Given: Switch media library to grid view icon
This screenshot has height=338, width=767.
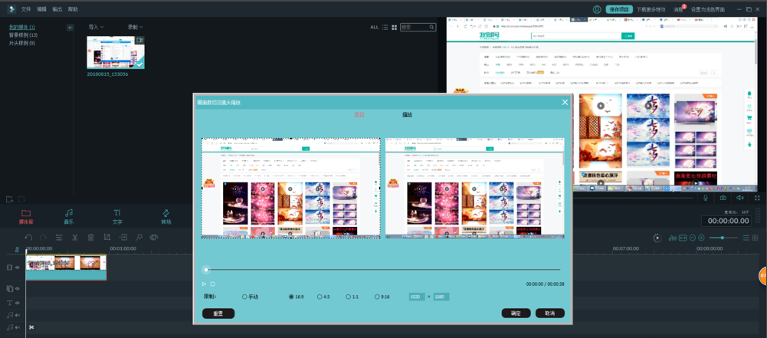Looking at the screenshot, I should tap(395, 27).
